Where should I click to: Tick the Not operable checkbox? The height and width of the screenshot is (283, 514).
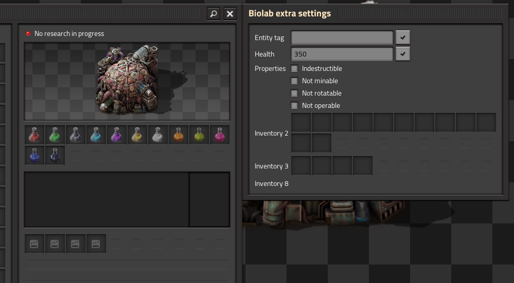(294, 106)
